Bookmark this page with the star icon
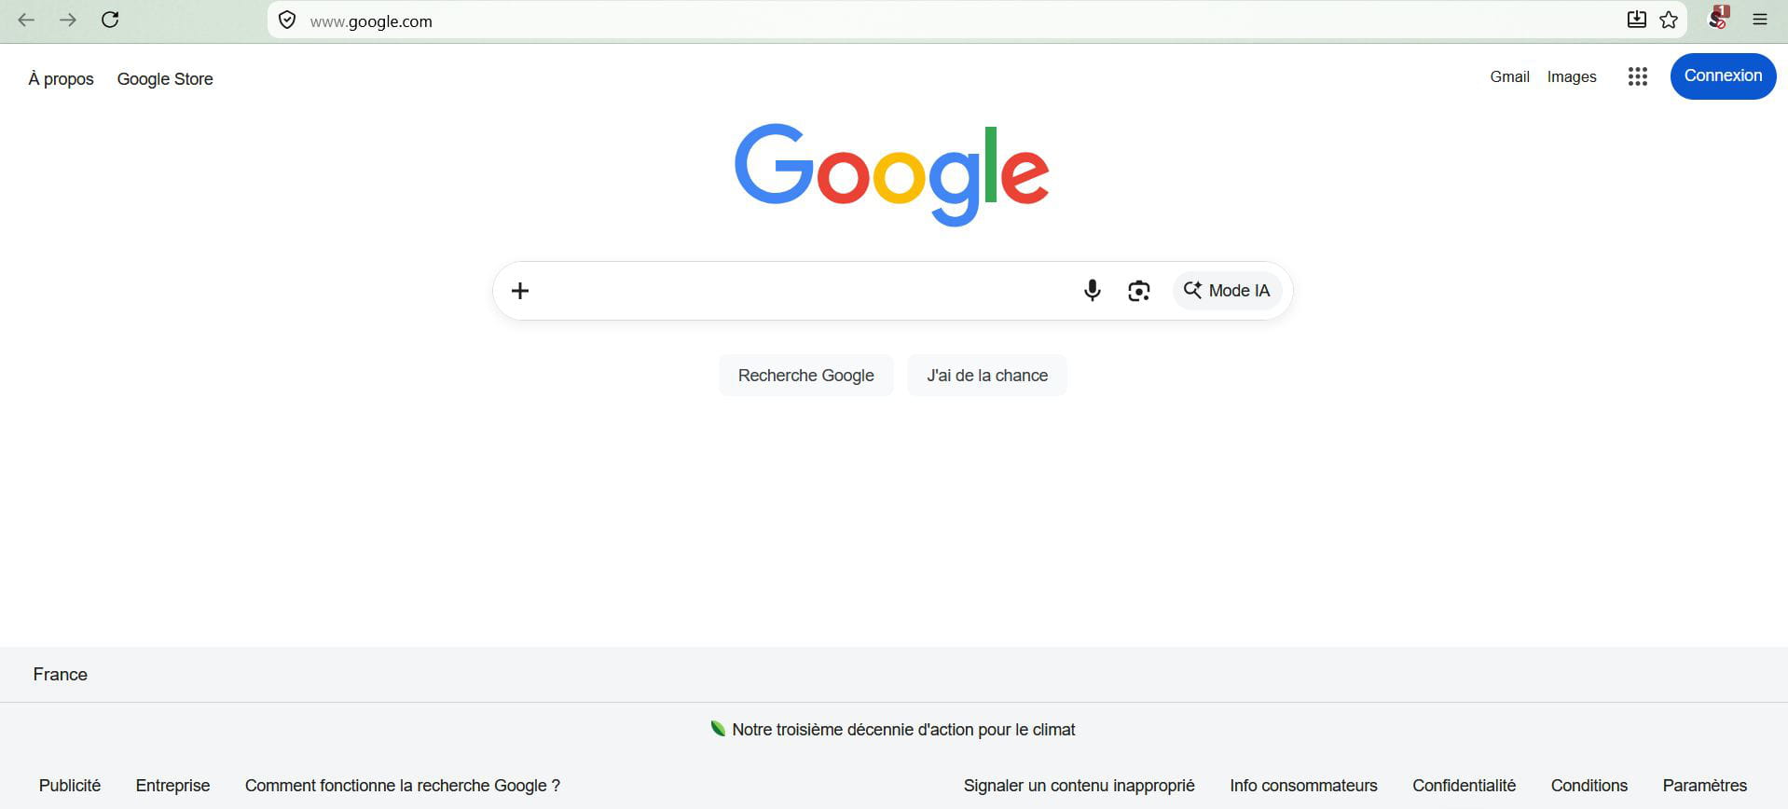 click(1669, 20)
